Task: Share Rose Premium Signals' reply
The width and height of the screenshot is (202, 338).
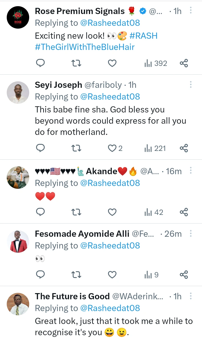Action: [x=184, y=63]
